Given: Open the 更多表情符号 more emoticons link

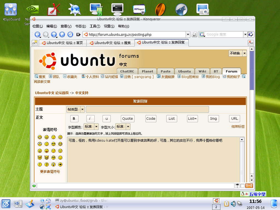Looking at the screenshot, I should click(x=50, y=172).
